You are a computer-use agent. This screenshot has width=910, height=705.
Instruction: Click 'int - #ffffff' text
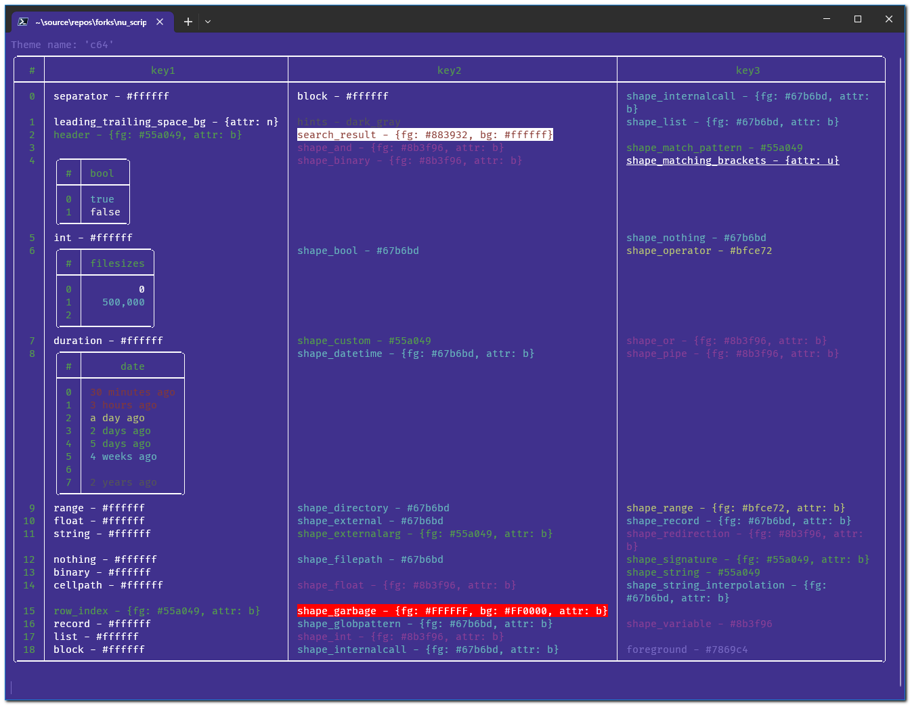pyautogui.click(x=93, y=238)
